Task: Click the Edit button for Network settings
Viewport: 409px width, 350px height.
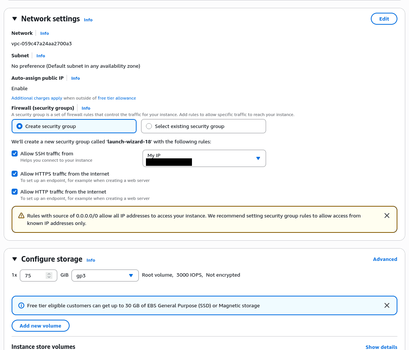Action: tap(384, 18)
